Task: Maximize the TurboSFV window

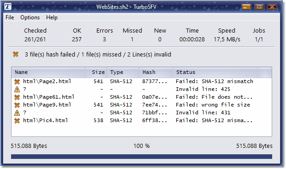Action: [x=259, y=7]
